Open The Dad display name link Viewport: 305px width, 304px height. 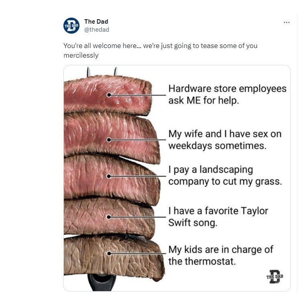(96, 22)
